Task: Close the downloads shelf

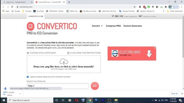Action: pyautogui.click(x=182, y=94)
